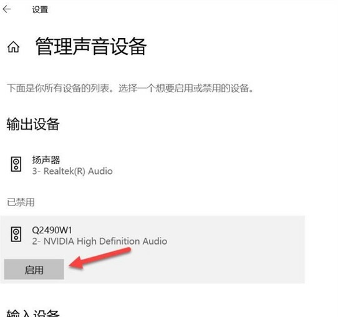338x317 pixels.
Task: Enable the device with the 启用 button
Action: [34, 270]
